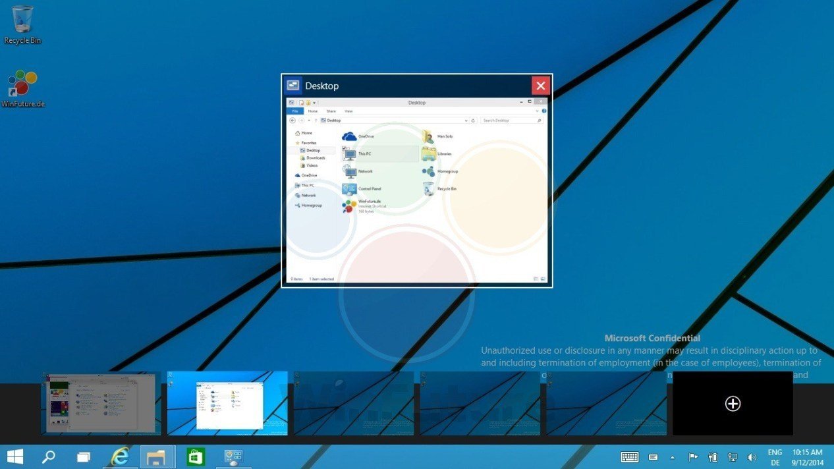Open the Windows Store from taskbar

click(x=196, y=456)
